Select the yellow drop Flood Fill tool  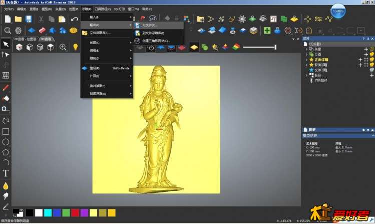point(6,185)
